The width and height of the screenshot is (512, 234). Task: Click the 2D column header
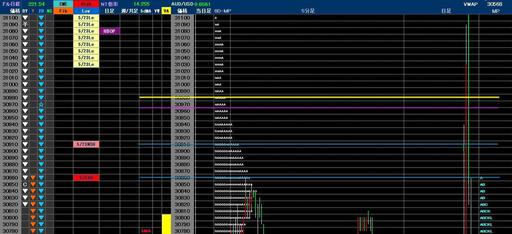point(41,11)
